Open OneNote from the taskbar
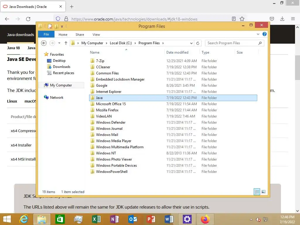 click(x=115, y=219)
